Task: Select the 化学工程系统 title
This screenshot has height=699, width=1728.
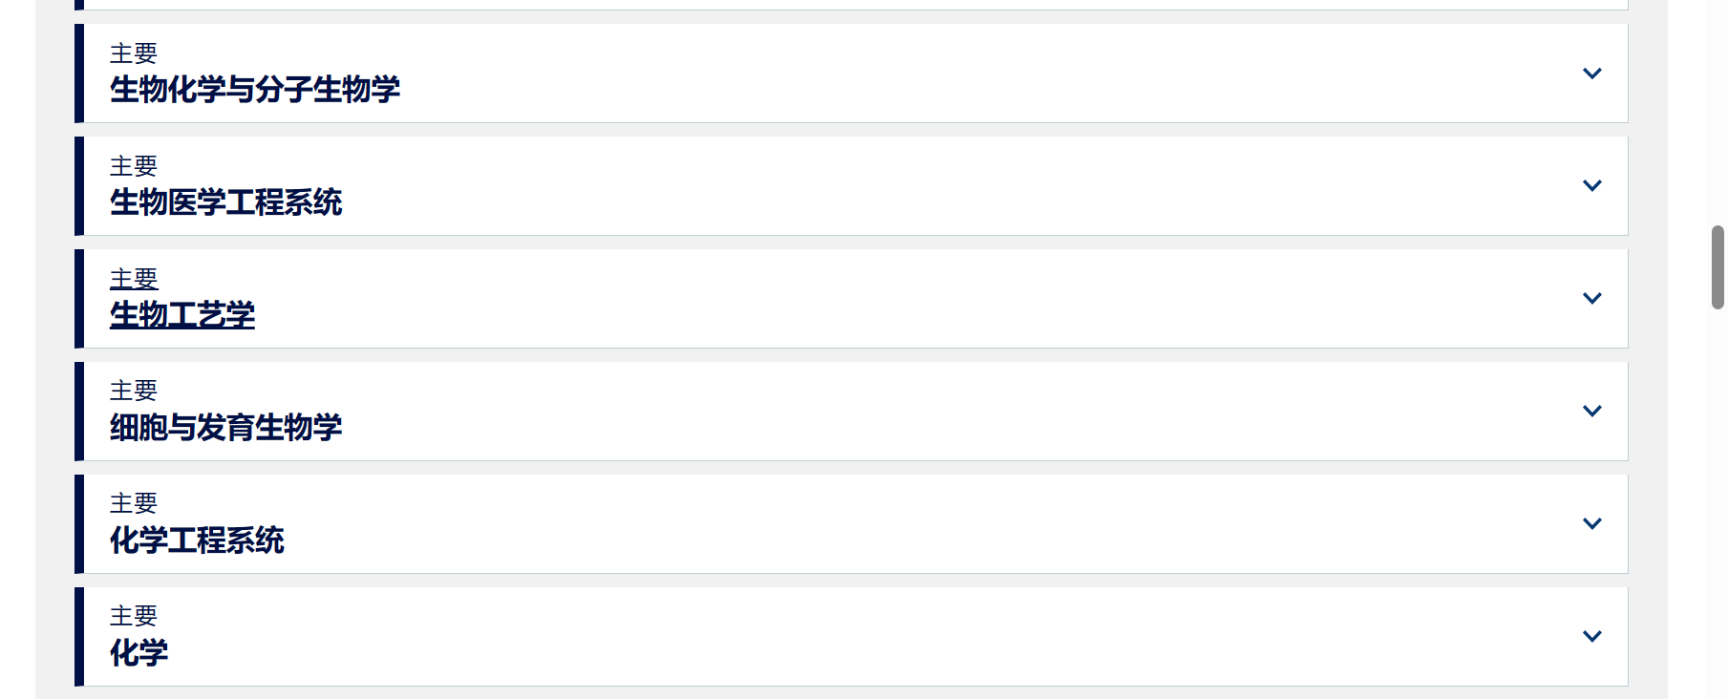Action: pyautogui.click(x=197, y=540)
